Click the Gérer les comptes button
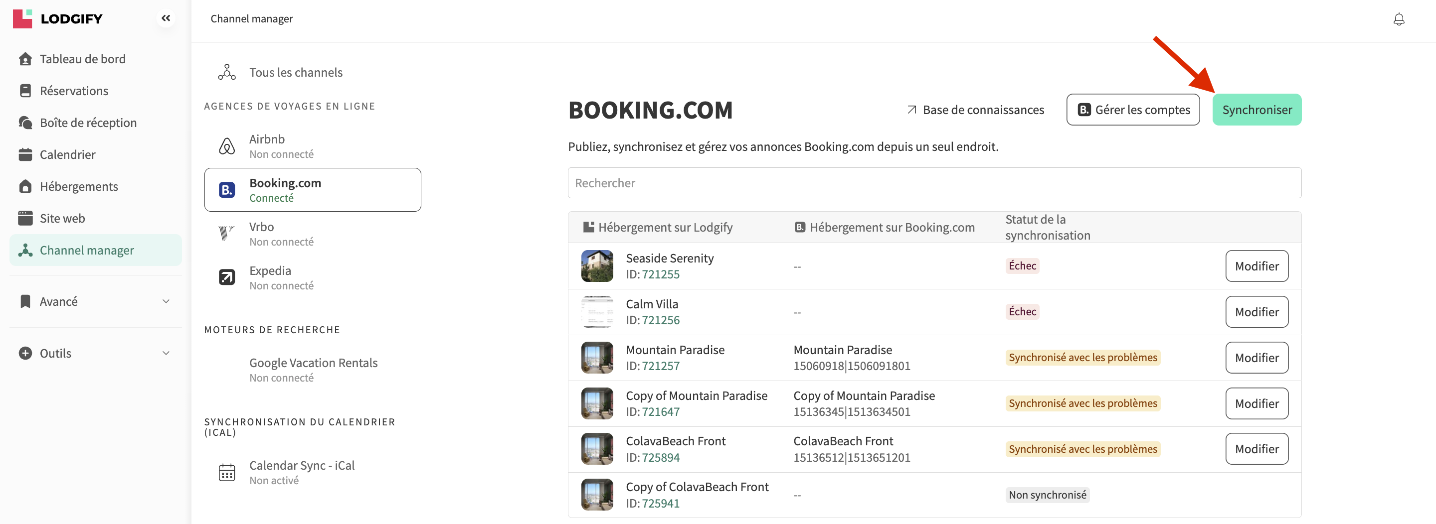 pos(1132,110)
